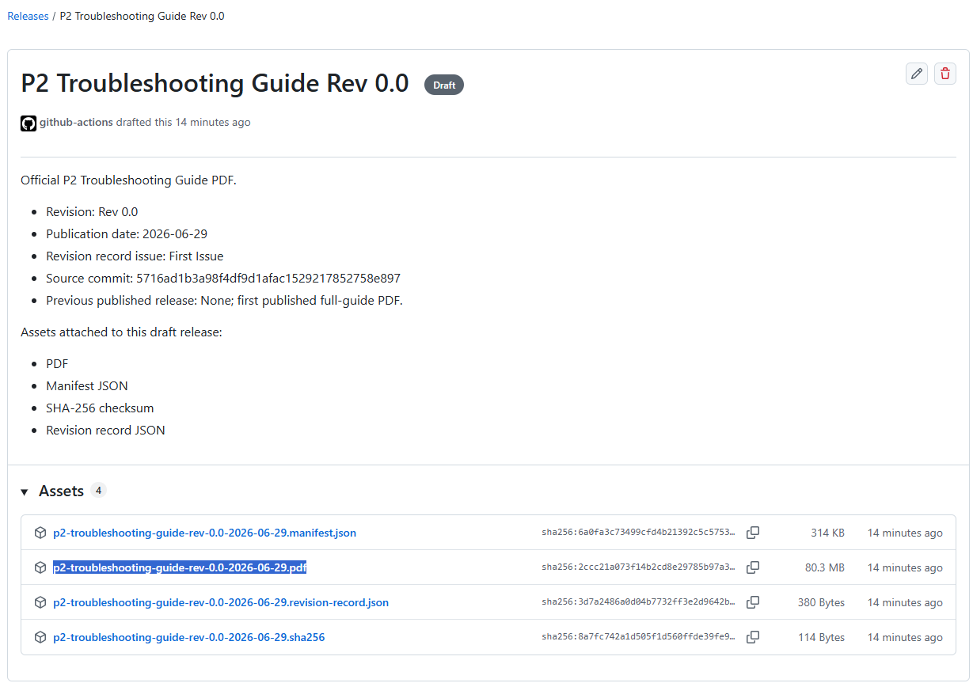Click the sha256:2ccc21a073f1 hash text
The width and height of the screenshot is (973, 683).
tap(638, 567)
